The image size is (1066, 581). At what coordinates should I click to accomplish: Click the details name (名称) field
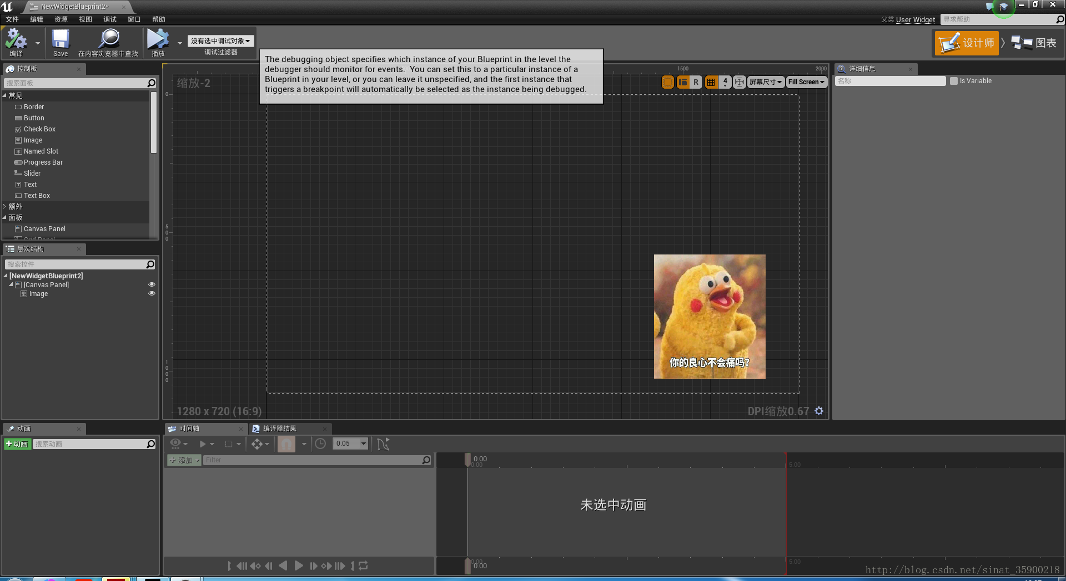click(891, 81)
